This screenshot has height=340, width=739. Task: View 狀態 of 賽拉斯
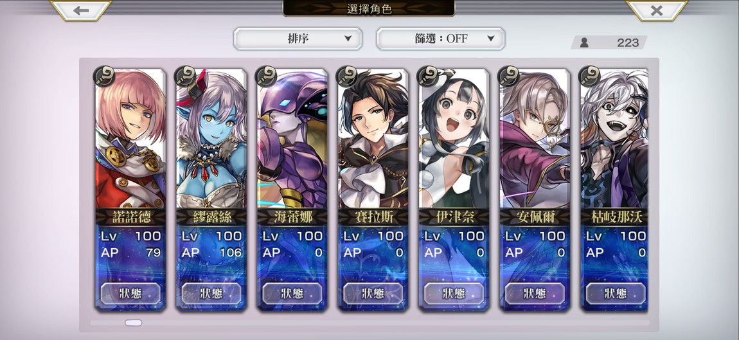[373, 294]
